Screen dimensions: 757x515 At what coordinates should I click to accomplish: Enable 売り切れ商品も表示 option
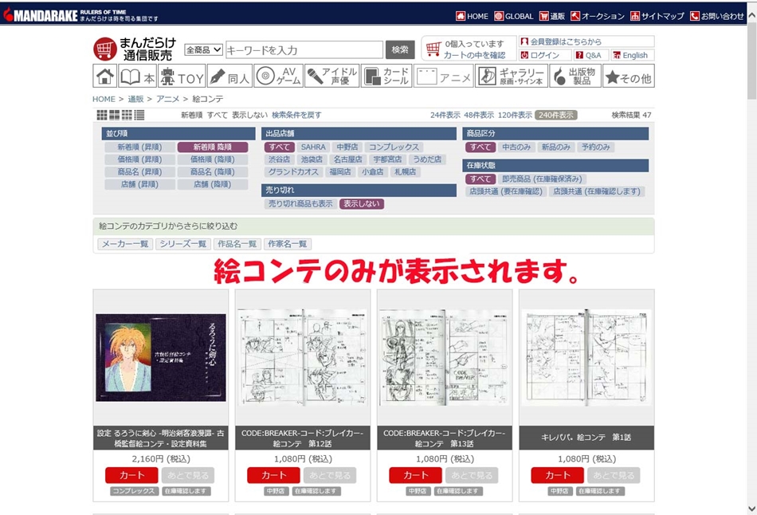pos(300,204)
